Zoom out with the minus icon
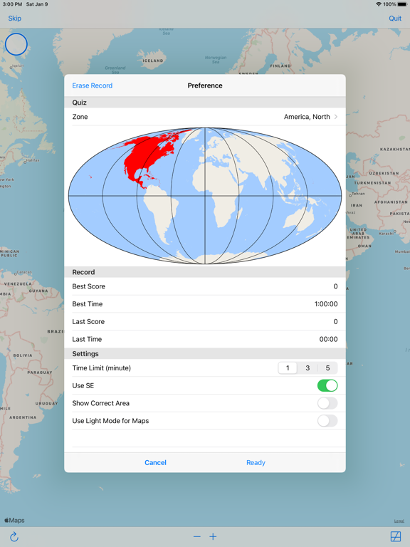The width and height of the screenshot is (410, 547). click(197, 536)
